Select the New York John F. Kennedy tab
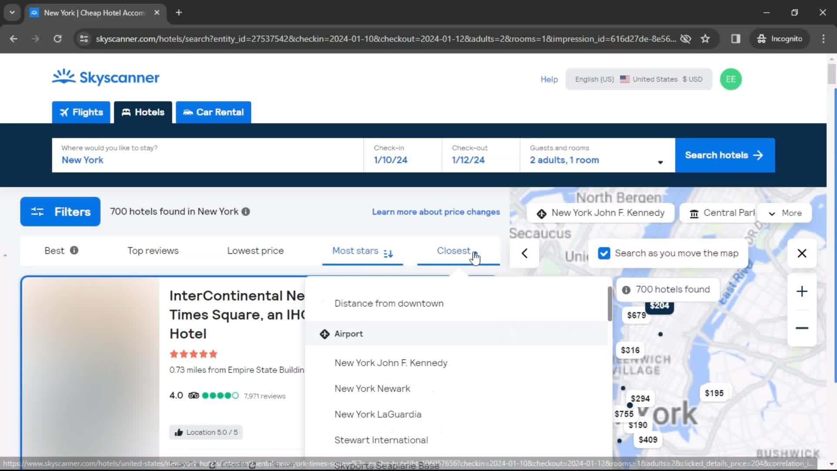The width and height of the screenshot is (837, 471). click(391, 362)
